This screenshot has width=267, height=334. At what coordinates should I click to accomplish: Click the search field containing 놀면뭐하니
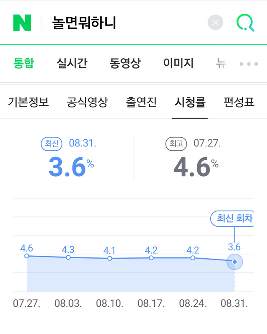point(125,23)
